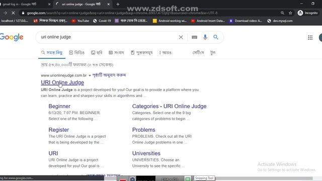The height and width of the screenshot is (181, 322).
Task: Open the URI sitelink
Action: pyautogui.click(x=53, y=153)
